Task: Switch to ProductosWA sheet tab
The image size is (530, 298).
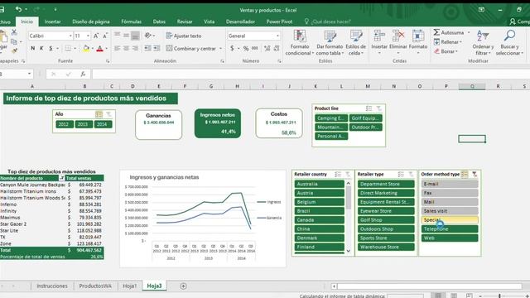Action: click(x=95, y=286)
